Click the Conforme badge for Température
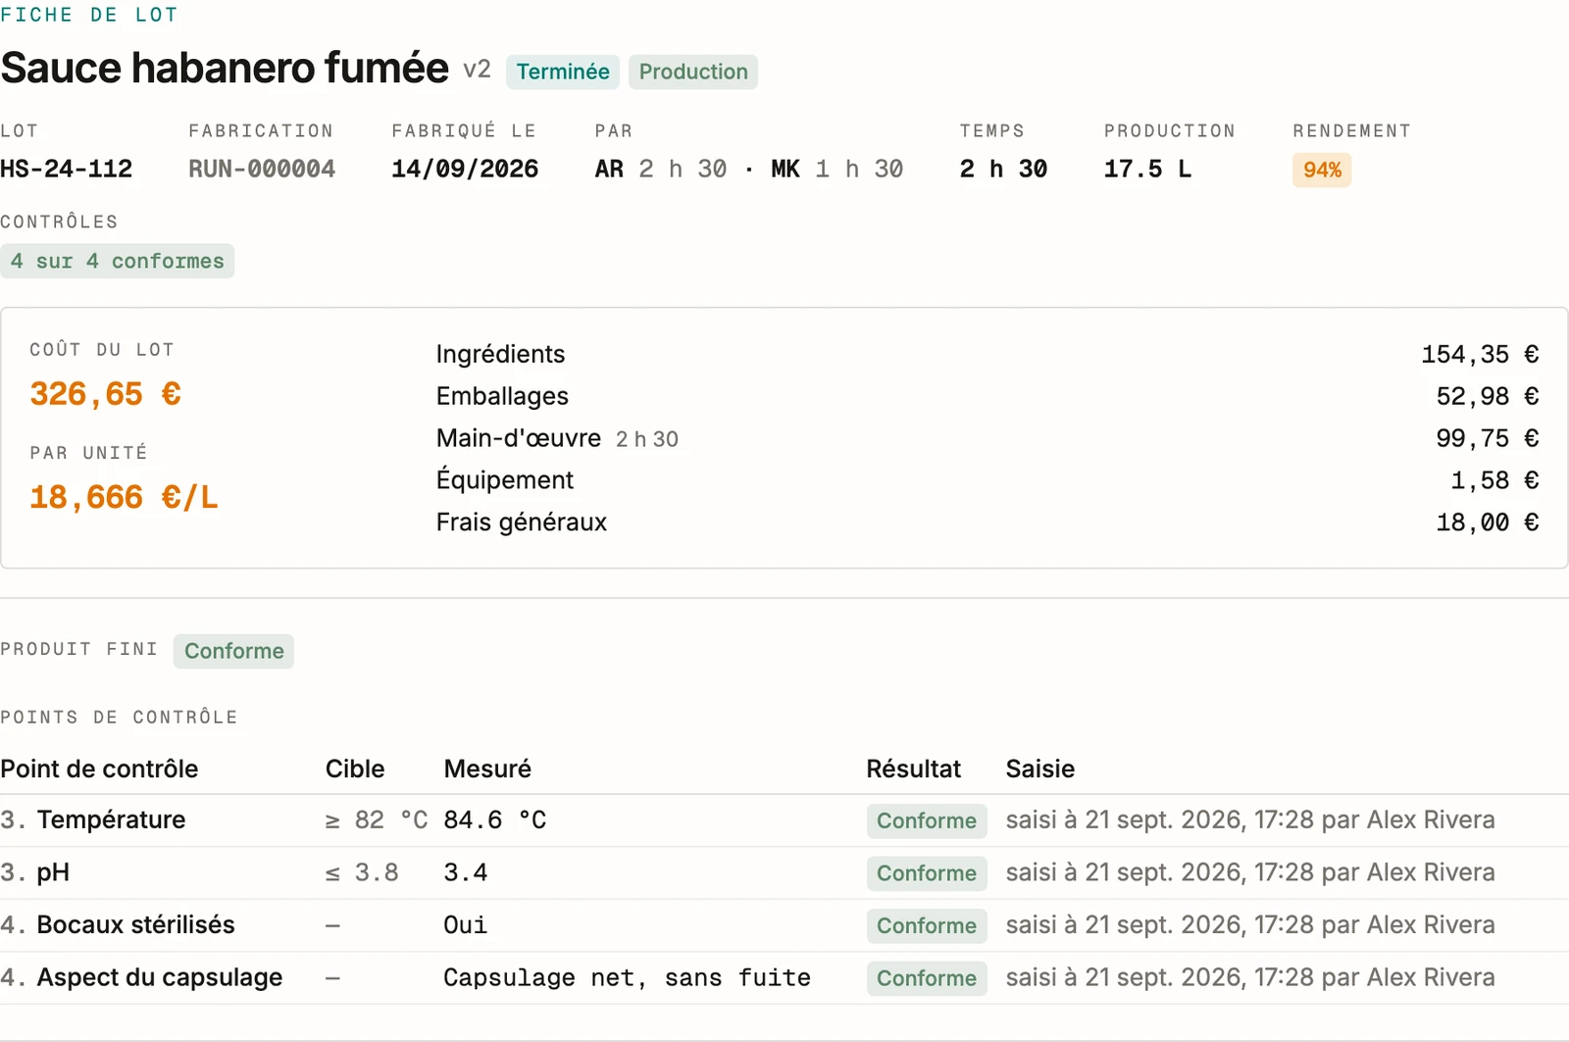 click(927, 820)
